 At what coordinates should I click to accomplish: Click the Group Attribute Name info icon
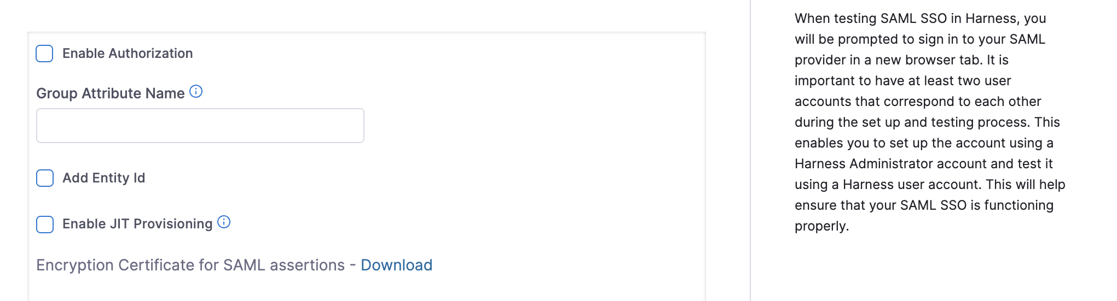click(196, 92)
